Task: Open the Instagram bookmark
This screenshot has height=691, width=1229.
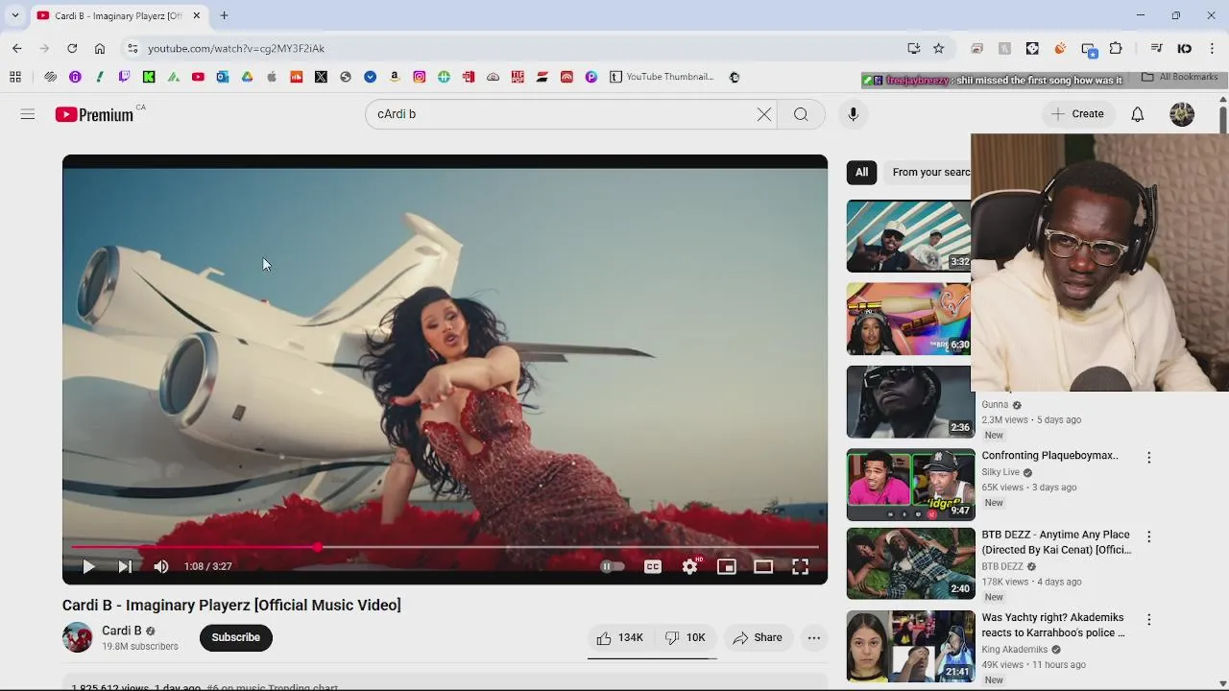Action: [x=420, y=77]
